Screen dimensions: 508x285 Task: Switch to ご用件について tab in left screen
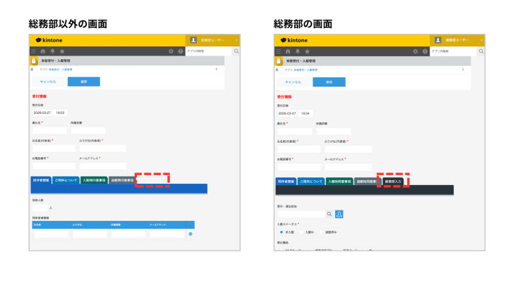pos(66,180)
